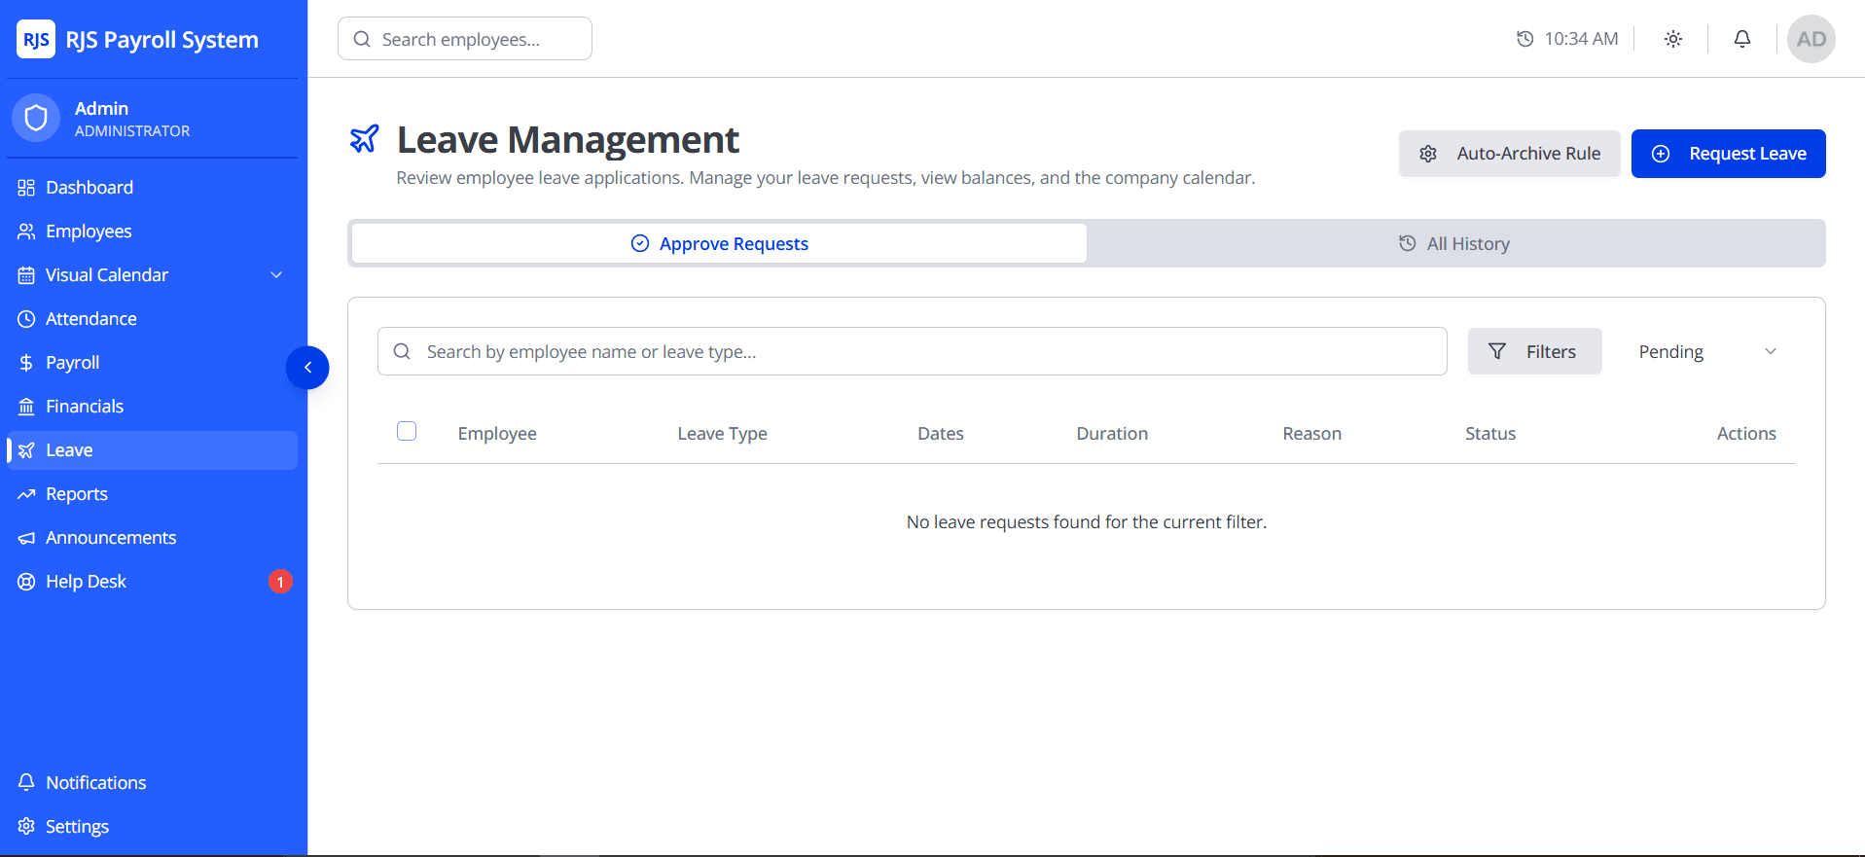1865x857 pixels.
Task: Open Settings in the sidebar
Action: [x=152, y=827]
